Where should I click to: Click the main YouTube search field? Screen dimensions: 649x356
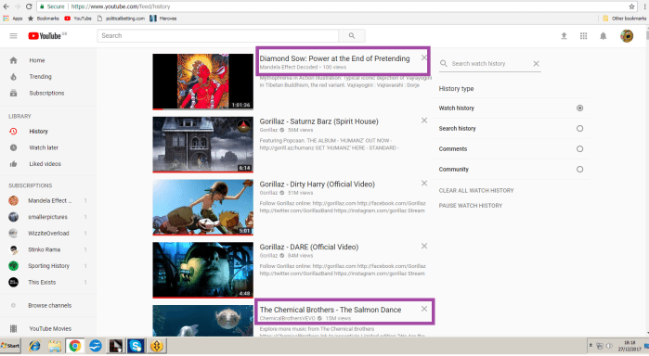(x=217, y=36)
